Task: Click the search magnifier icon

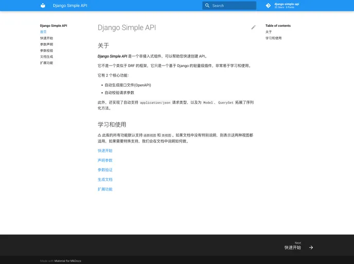Action: tap(207, 6)
